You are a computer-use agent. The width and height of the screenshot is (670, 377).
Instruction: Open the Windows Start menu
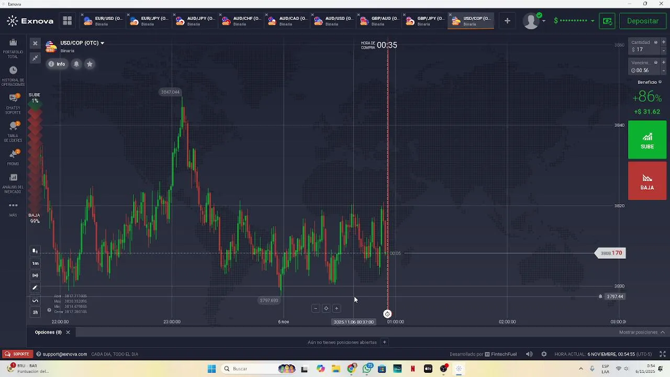pyautogui.click(x=211, y=369)
